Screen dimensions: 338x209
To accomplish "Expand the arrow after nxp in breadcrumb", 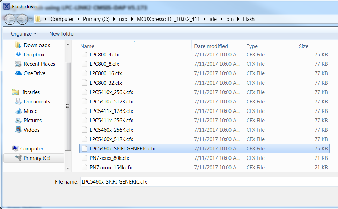I will (x=132, y=19).
